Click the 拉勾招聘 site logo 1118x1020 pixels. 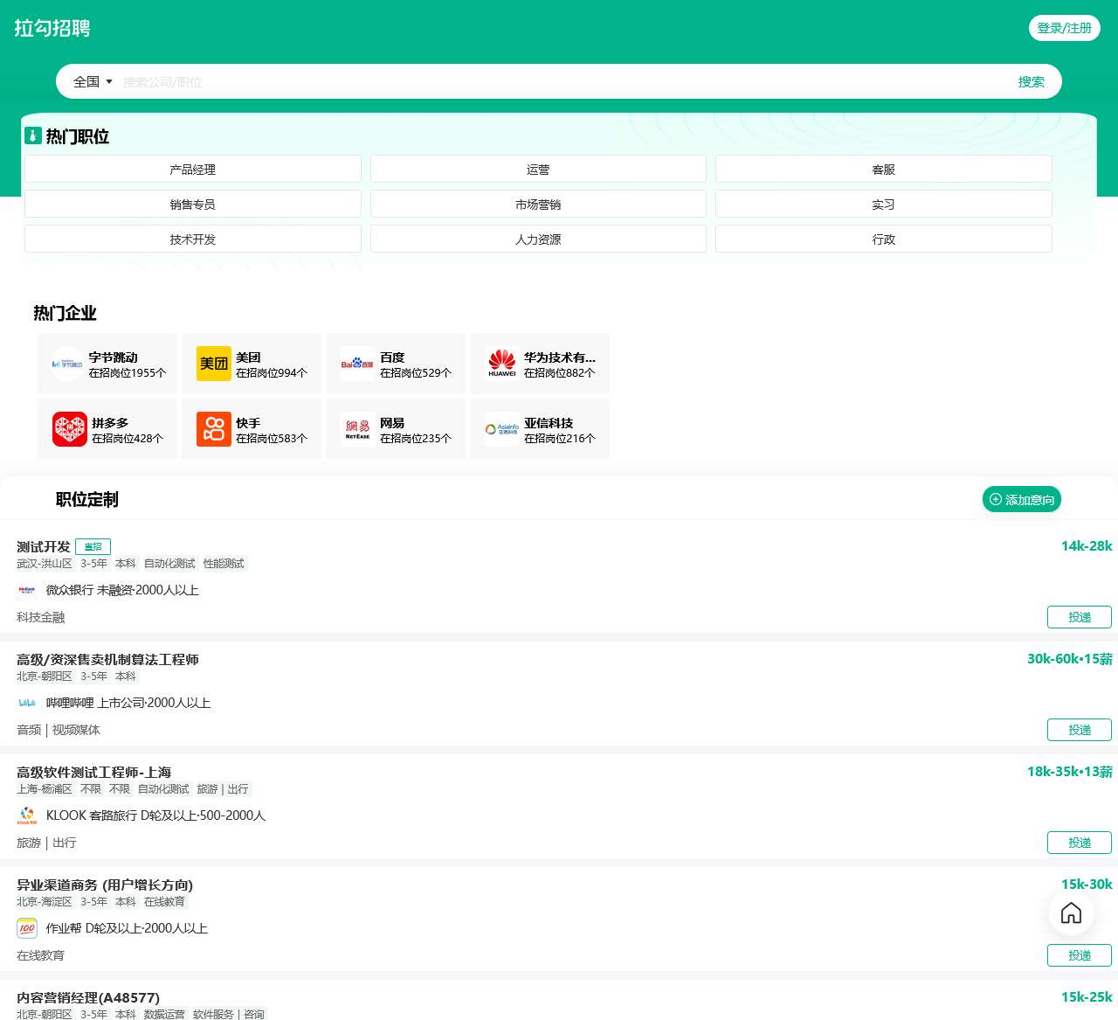click(x=52, y=28)
